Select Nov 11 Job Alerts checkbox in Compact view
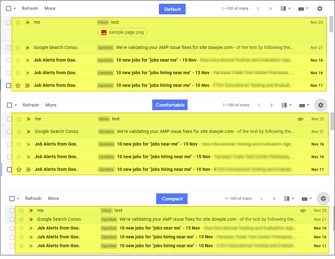 (12, 246)
